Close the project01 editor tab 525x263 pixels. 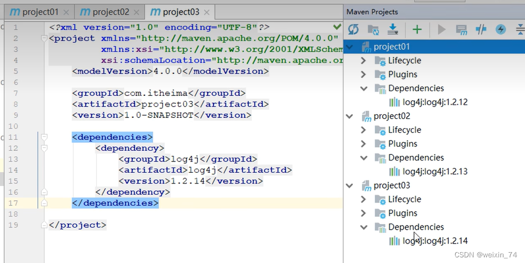[x=66, y=13]
